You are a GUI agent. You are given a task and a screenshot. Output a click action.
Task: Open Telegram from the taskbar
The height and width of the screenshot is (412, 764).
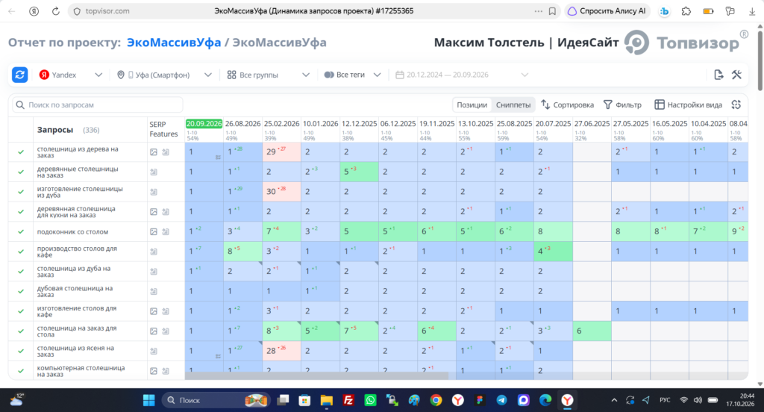coord(501,400)
